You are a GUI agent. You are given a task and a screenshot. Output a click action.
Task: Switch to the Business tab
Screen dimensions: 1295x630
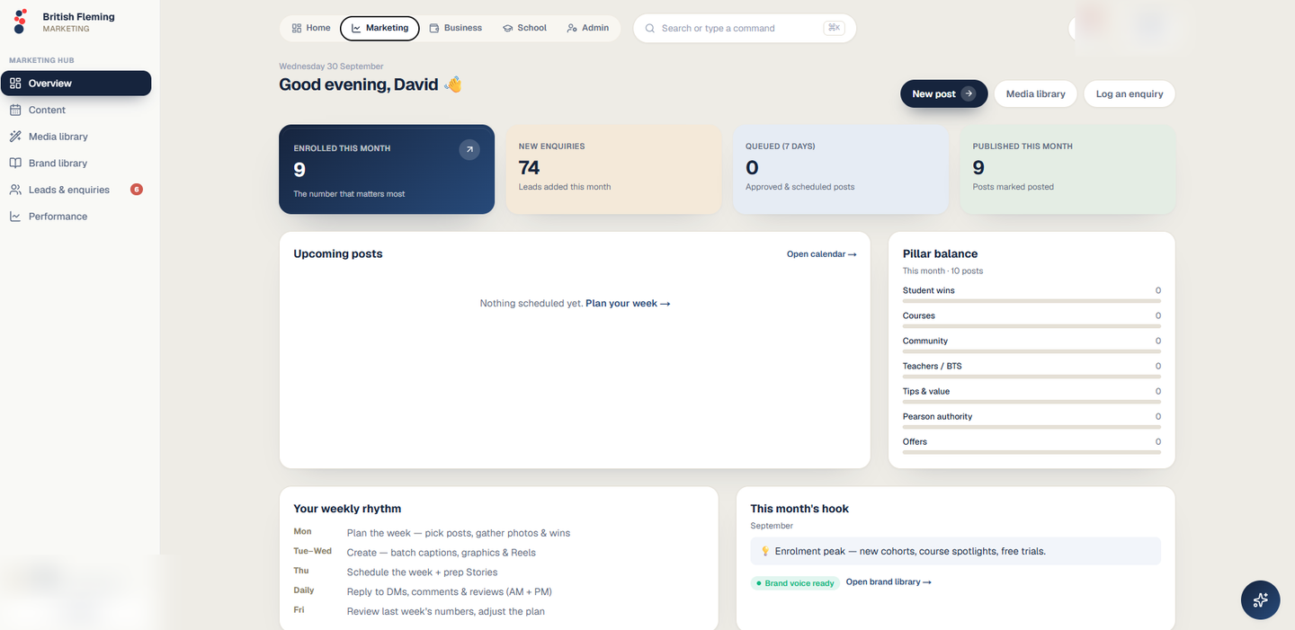(456, 28)
